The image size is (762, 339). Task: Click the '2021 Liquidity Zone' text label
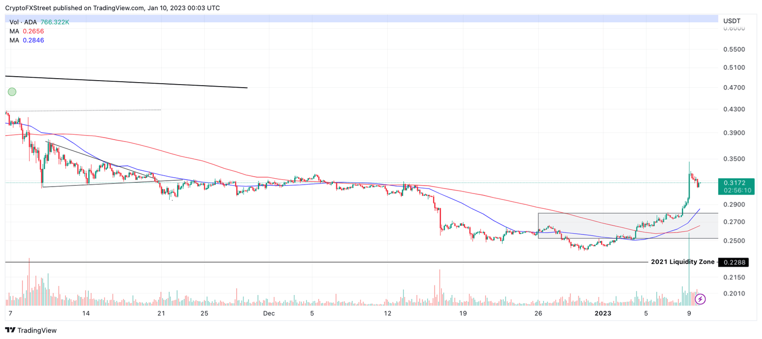point(682,262)
